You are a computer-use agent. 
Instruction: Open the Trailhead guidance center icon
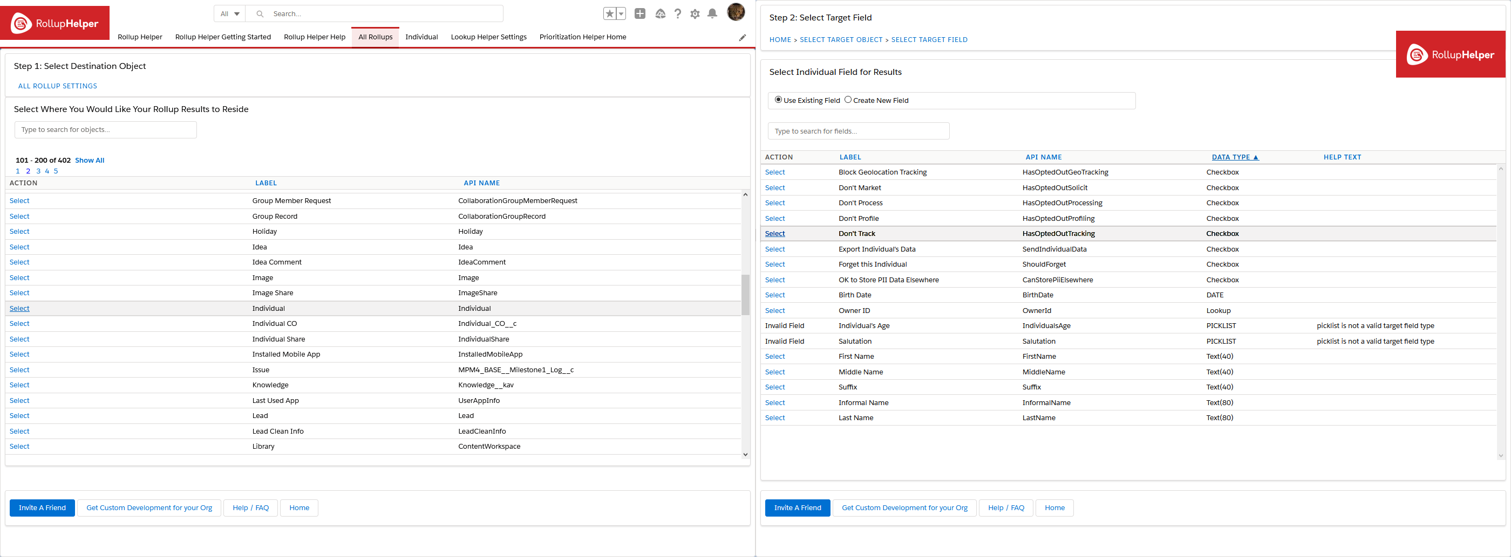pos(660,13)
